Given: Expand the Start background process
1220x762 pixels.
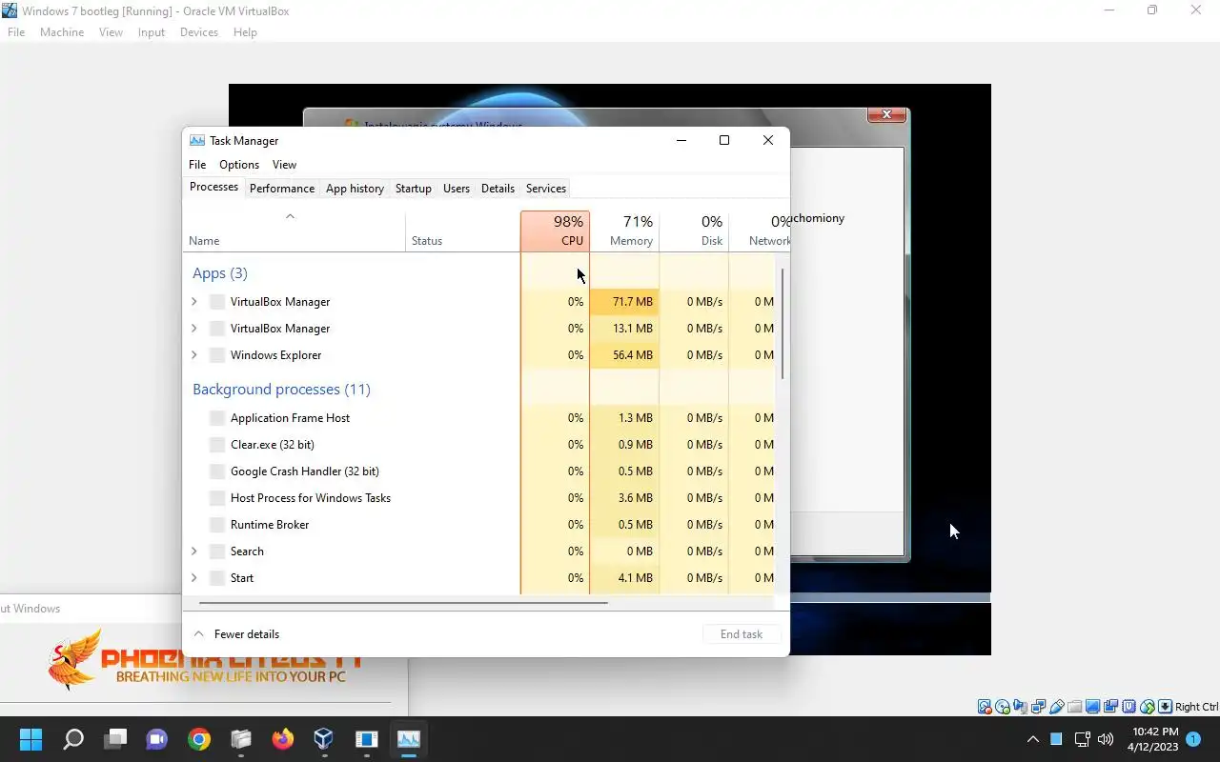Looking at the screenshot, I should coord(194,578).
